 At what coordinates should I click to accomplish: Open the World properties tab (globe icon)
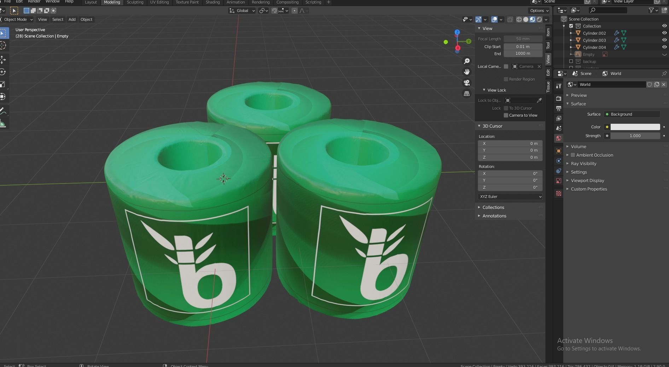click(559, 138)
